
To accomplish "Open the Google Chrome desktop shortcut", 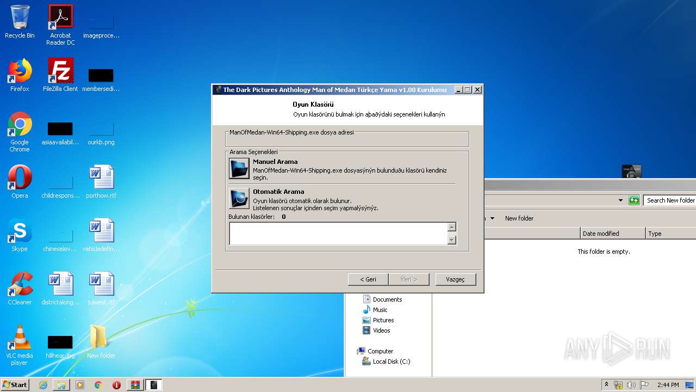I will [x=20, y=132].
